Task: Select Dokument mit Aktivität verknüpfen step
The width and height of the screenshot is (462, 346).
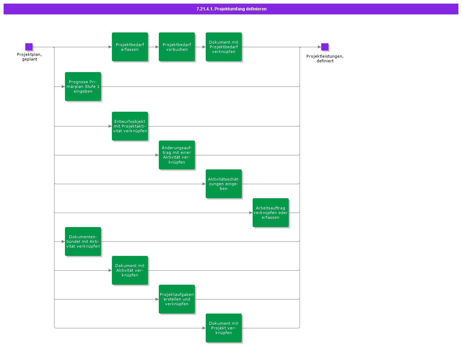Action: tap(130, 270)
